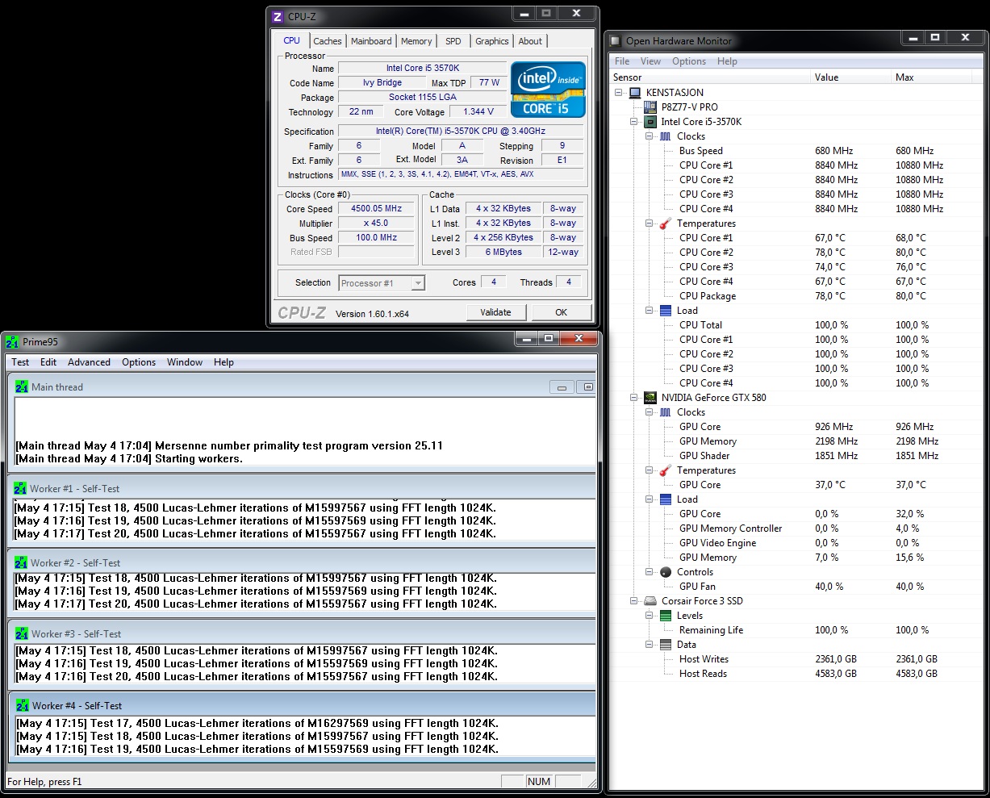Switch to the Mainboard tab in CPU-Z
This screenshot has height=798, width=990.
point(371,41)
